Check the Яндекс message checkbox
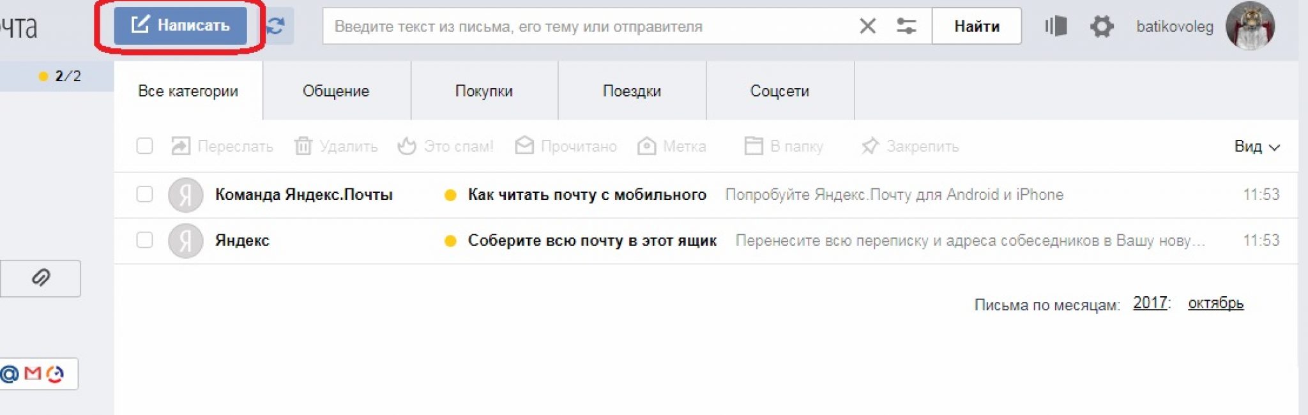The height and width of the screenshot is (415, 1308). pos(145,240)
